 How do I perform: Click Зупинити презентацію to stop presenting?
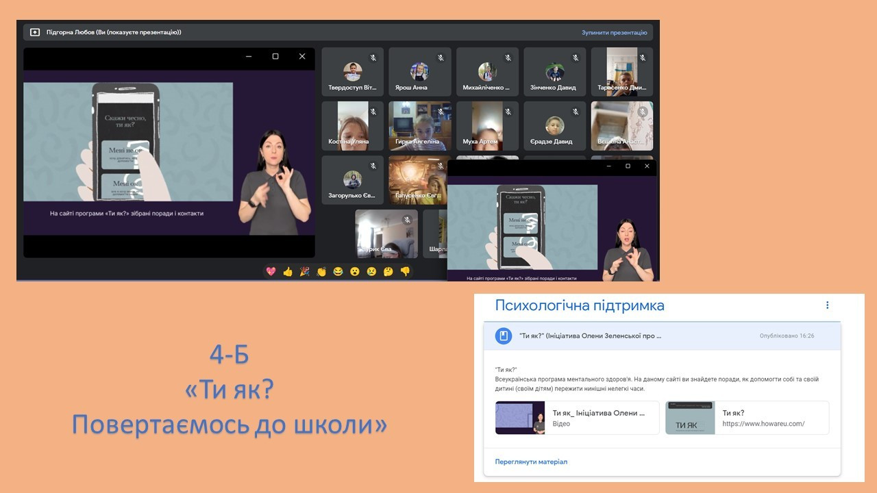click(x=614, y=32)
